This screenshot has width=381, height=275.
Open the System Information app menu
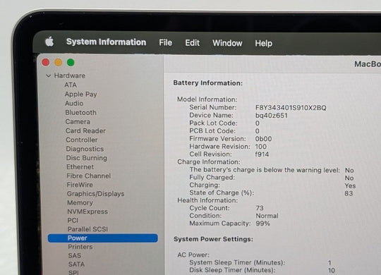pyautogui.click(x=106, y=42)
